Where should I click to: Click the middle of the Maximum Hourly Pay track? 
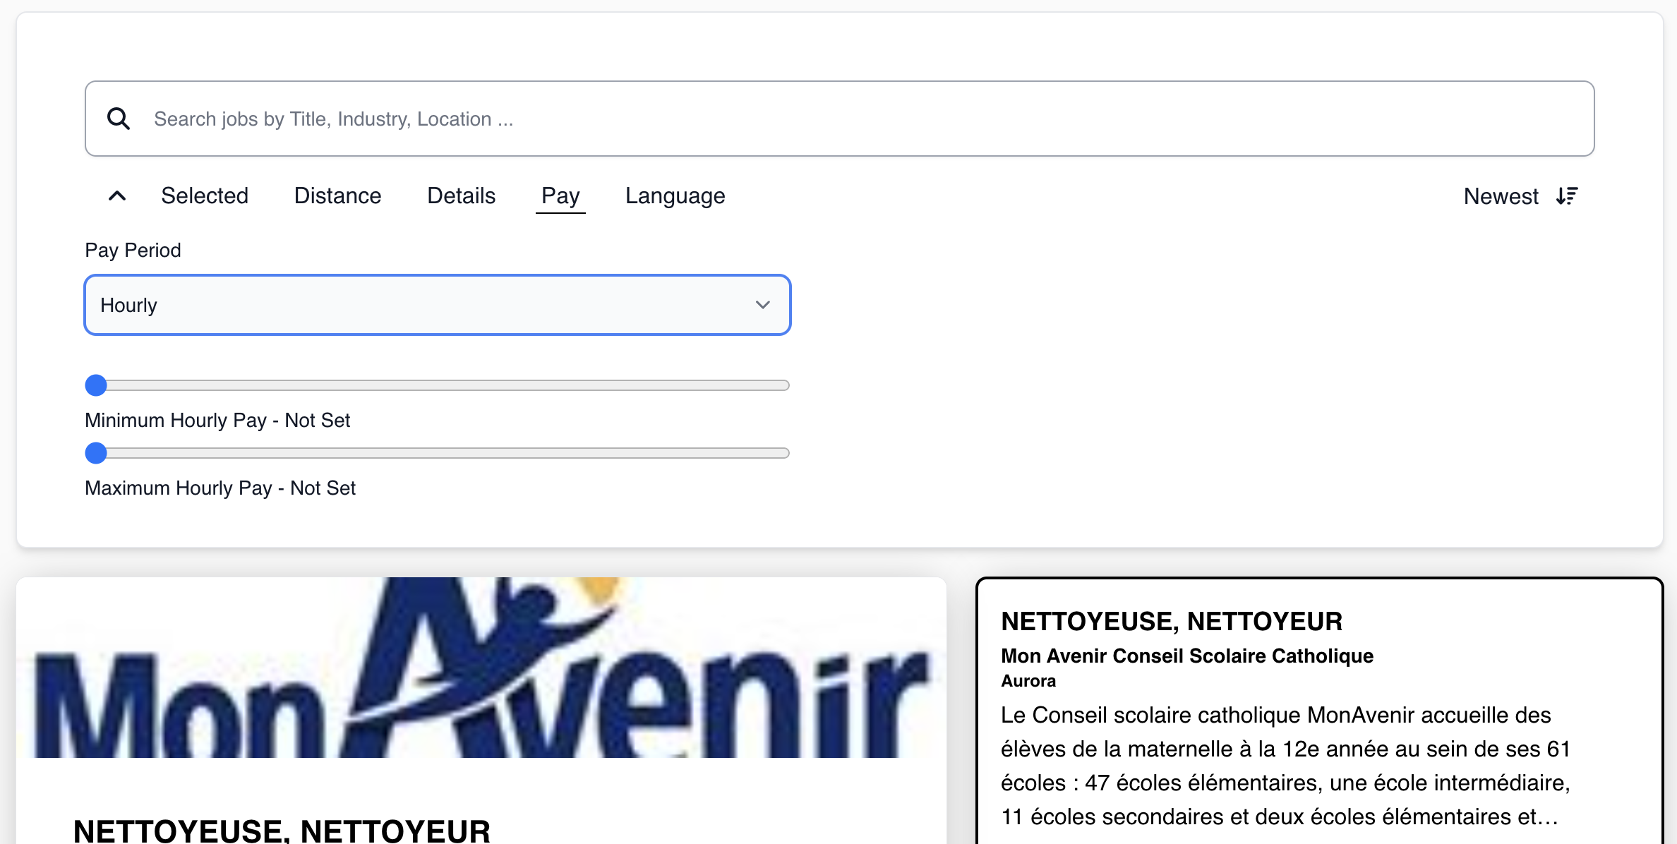(x=438, y=453)
